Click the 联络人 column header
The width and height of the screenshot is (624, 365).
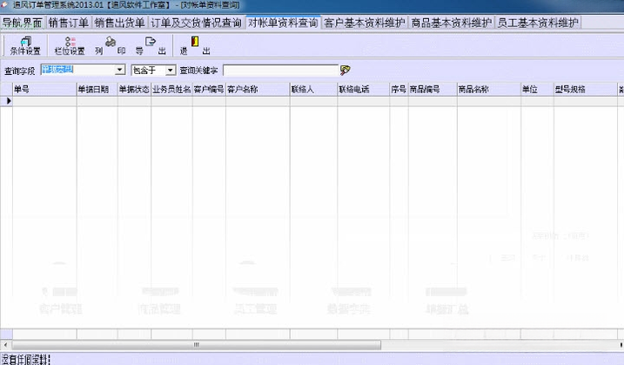click(x=313, y=89)
